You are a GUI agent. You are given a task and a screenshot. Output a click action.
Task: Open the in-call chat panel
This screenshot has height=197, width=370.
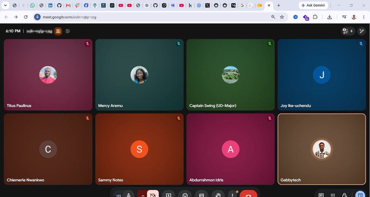pyautogui.click(x=321, y=195)
